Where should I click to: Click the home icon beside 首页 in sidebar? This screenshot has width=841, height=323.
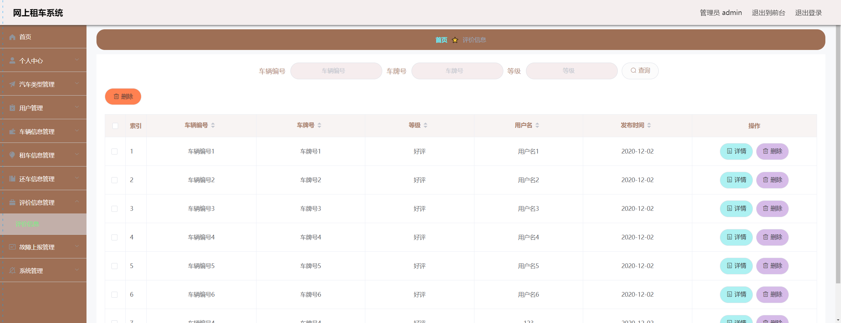point(12,37)
